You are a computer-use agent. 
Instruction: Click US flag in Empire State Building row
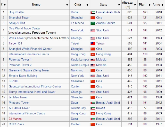(93, 76)
